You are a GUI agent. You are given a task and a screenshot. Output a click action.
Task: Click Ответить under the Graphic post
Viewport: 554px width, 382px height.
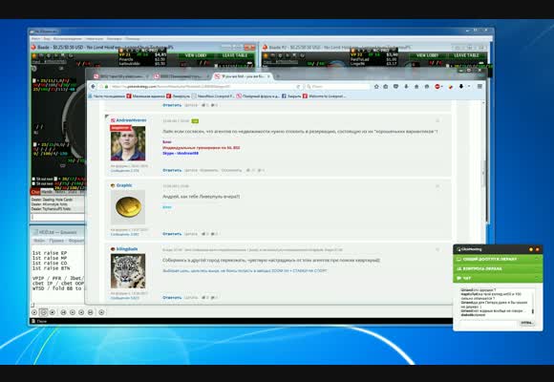(x=172, y=234)
